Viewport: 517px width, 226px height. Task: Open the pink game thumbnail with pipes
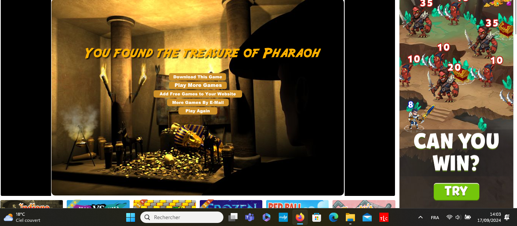[x=364, y=204]
